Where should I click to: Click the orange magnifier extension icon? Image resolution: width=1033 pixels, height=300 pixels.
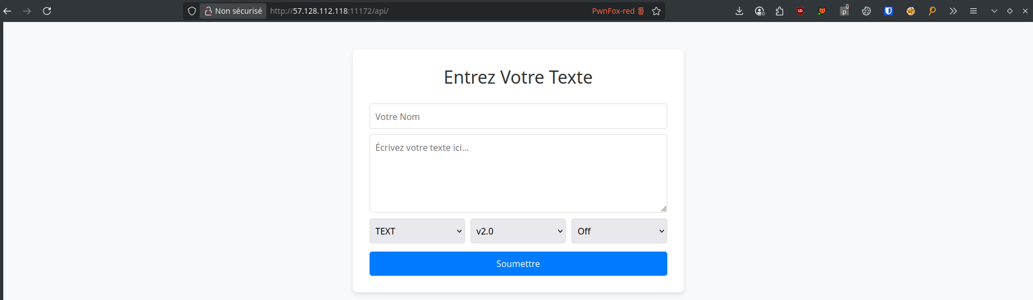(x=932, y=11)
